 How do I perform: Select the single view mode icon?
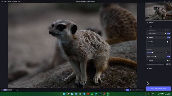pos(128,90)
